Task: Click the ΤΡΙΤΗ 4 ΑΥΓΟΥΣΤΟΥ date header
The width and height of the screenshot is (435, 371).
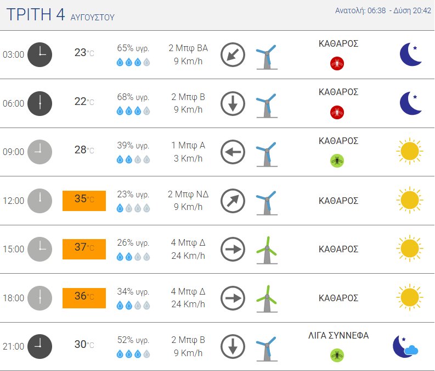Action: pyautogui.click(x=60, y=14)
